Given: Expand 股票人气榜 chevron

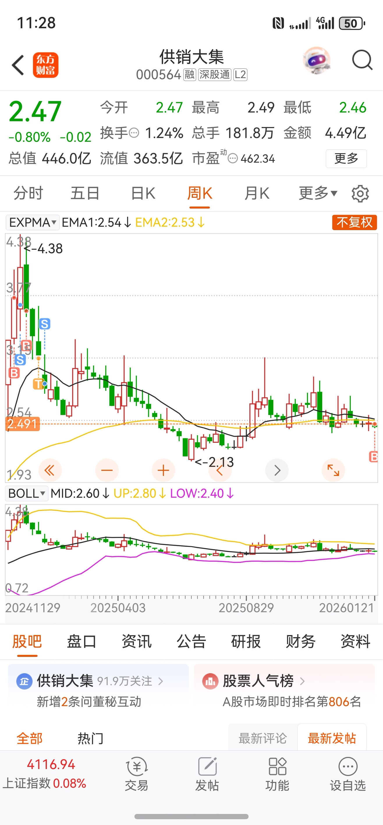Looking at the screenshot, I should tap(302, 681).
